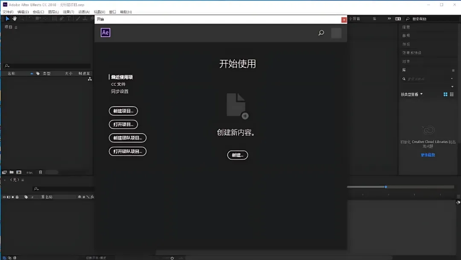Toggle the eye video visibility column header

(x=4, y=197)
